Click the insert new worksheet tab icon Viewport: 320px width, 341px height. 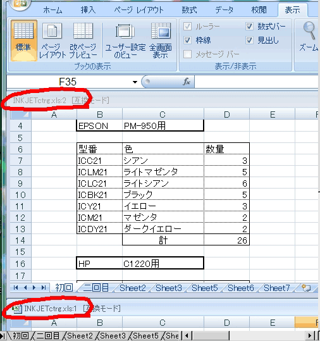pyautogui.click(x=307, y=288)
